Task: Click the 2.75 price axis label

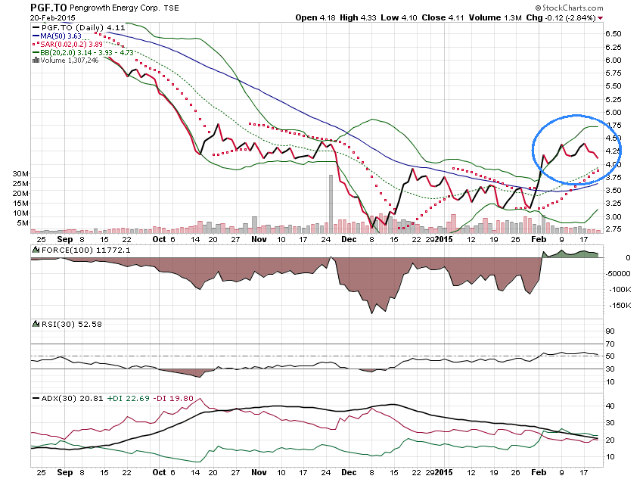Action: point(613,229)
